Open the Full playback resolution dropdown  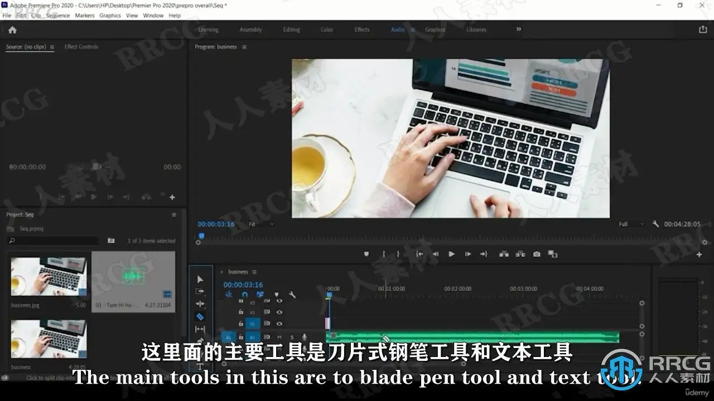pyautogui.click(x=631, y=224)
